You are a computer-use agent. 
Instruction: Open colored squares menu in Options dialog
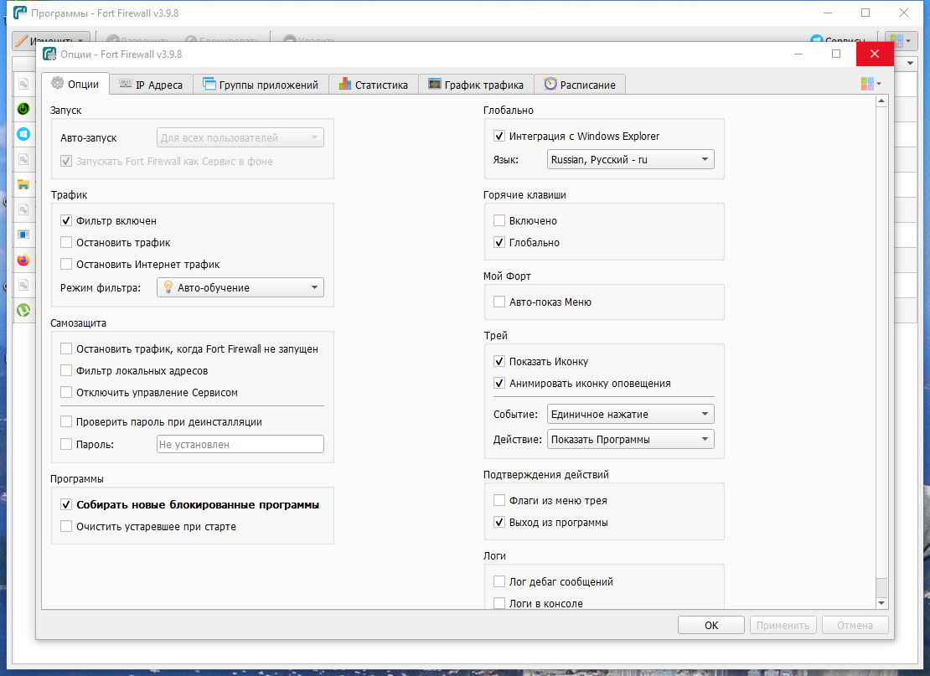[871, 84]
